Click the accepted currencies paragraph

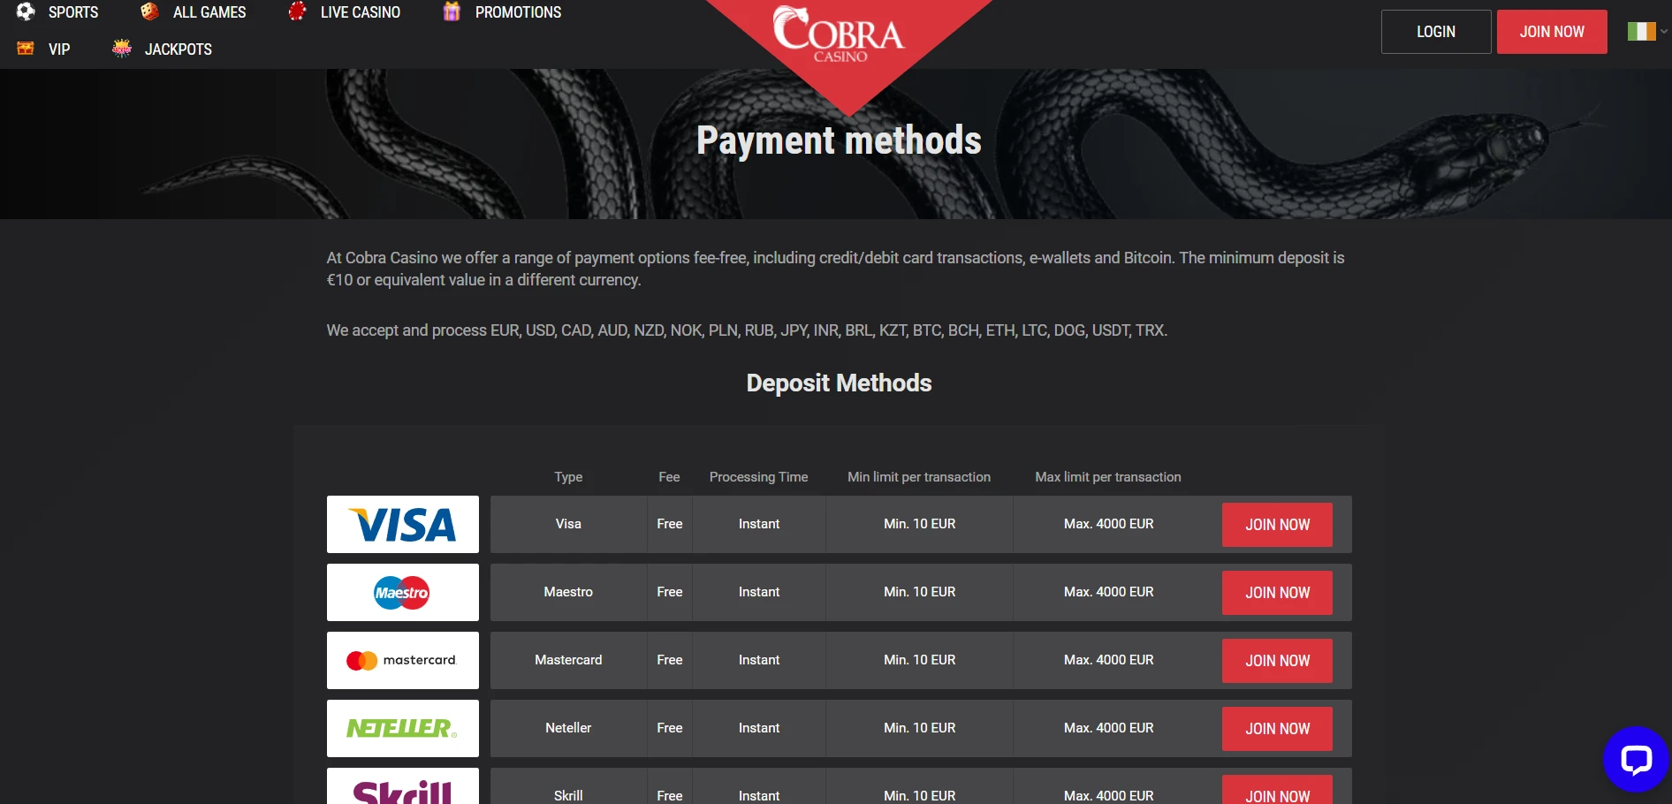(747, 330)
